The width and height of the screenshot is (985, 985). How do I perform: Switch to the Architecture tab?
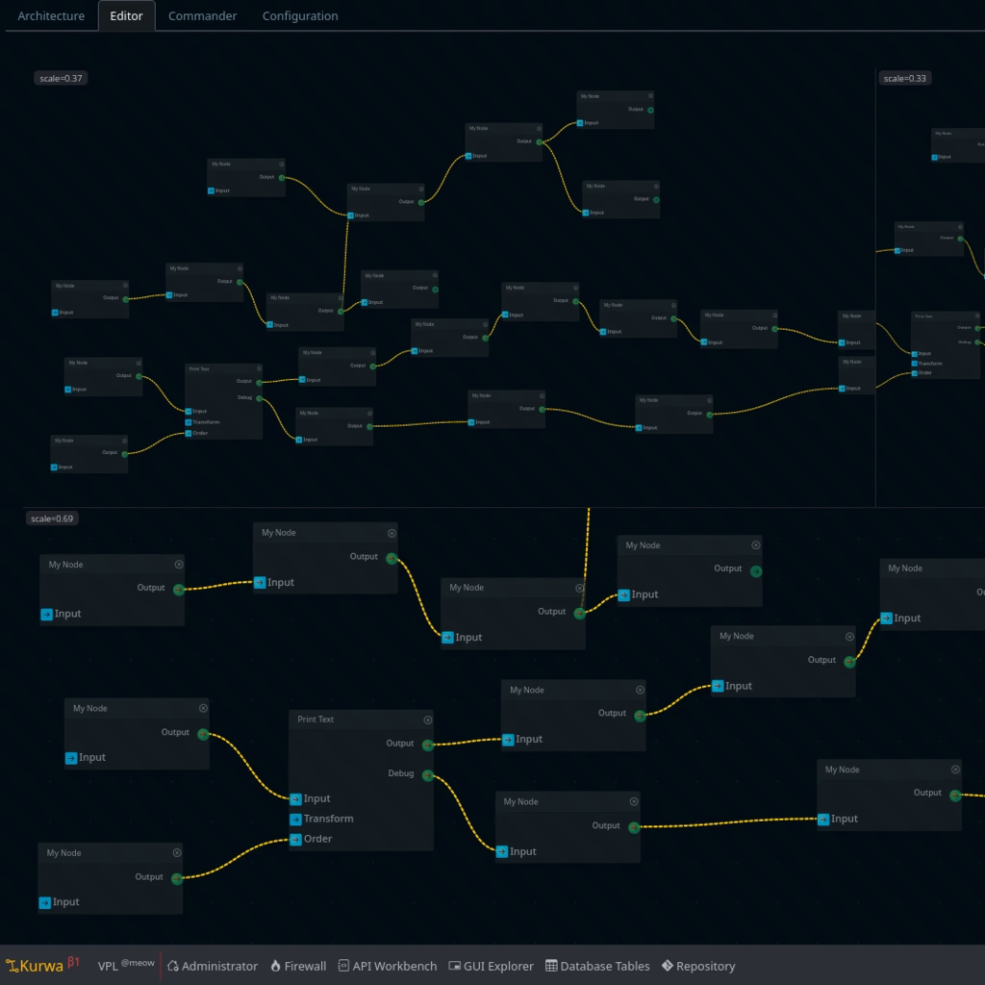tap(51, 16)
